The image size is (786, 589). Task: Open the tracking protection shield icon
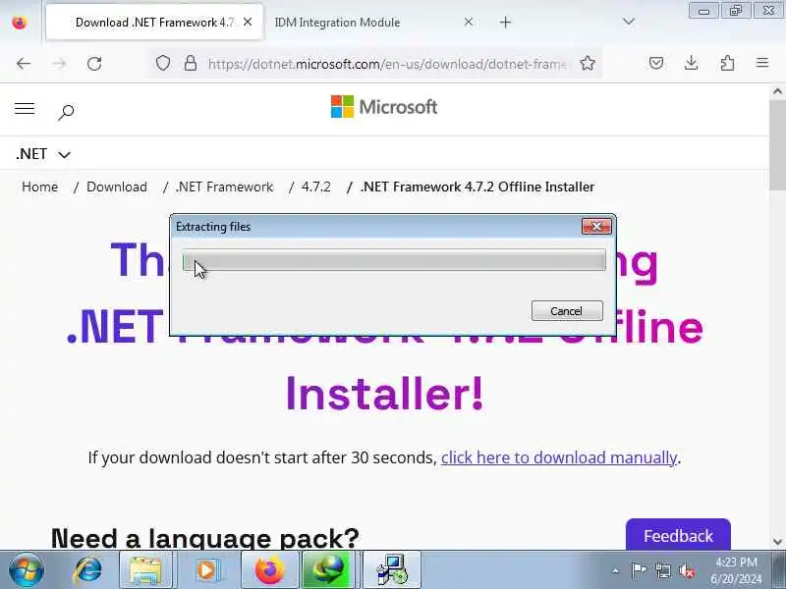pos(163,64)
